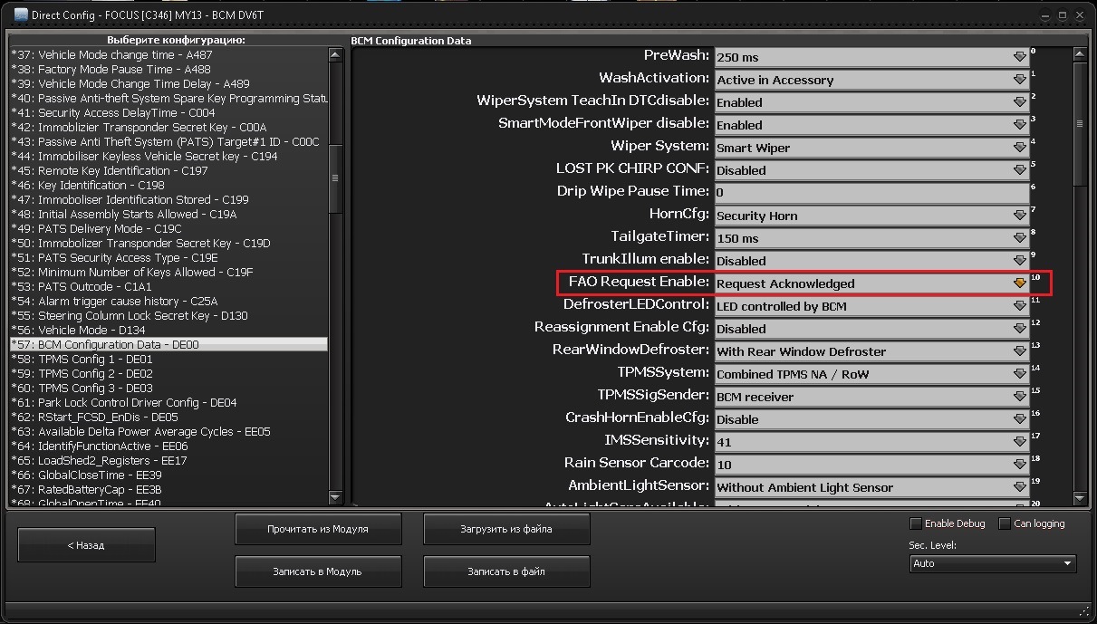This screenshot has height=624, width=1097.
Task: Open the DefrosterLEDControl dropdown
Action: [871, 306]
